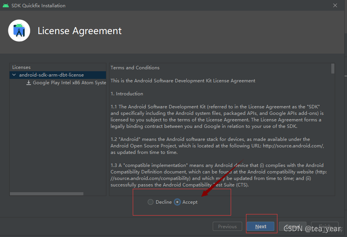
Task: Click the Android icon in title bar
Action: [5, 5]
